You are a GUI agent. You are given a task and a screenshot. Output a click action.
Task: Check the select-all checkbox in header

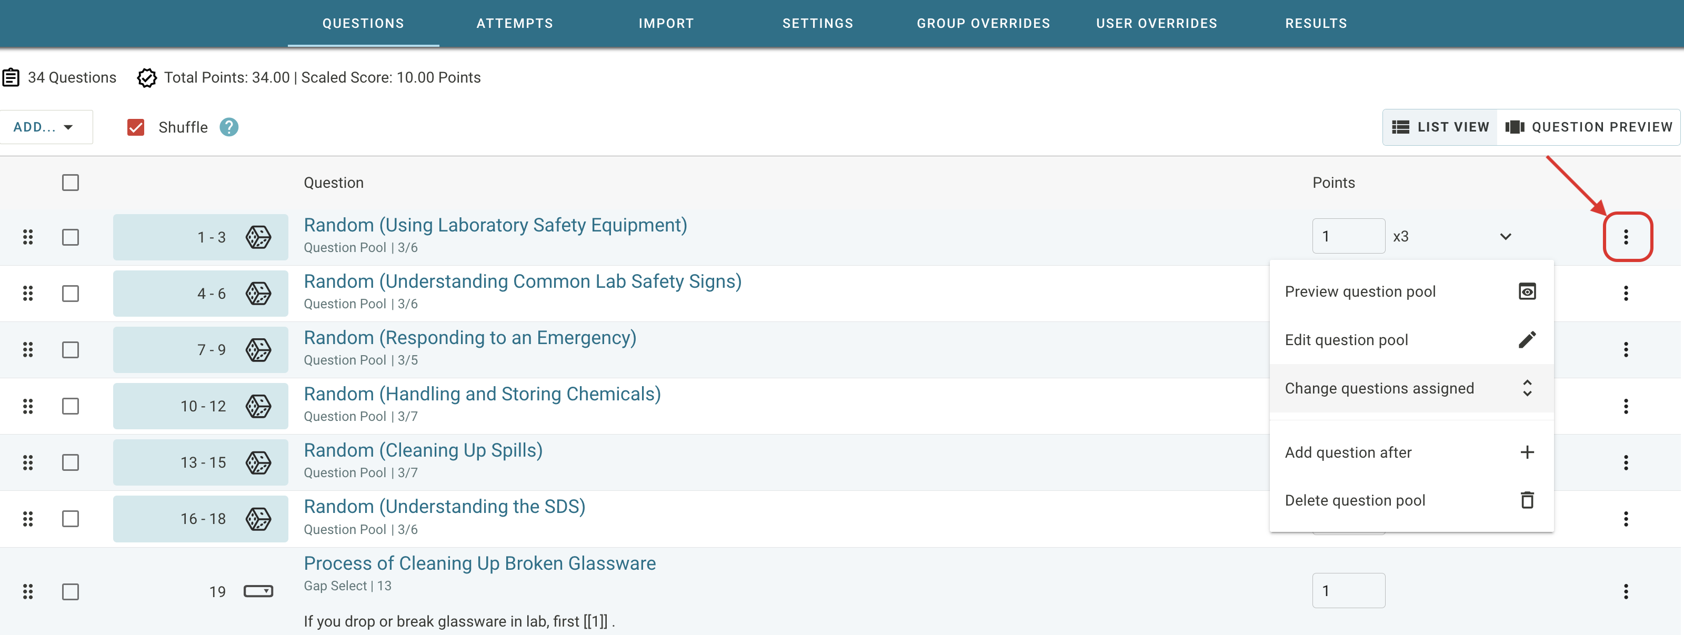[71, 182]
